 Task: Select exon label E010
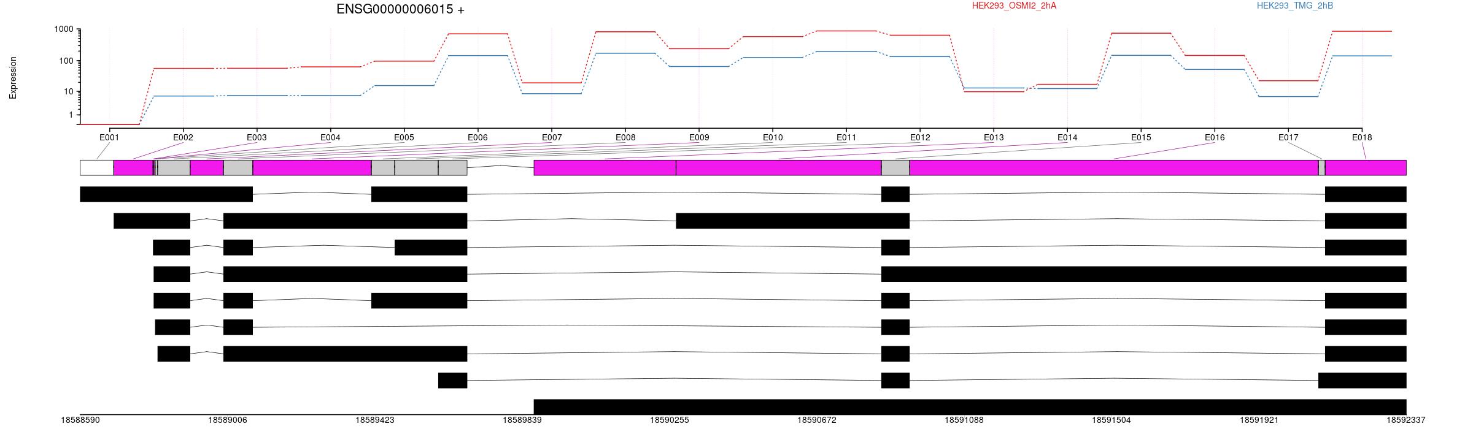772,137
